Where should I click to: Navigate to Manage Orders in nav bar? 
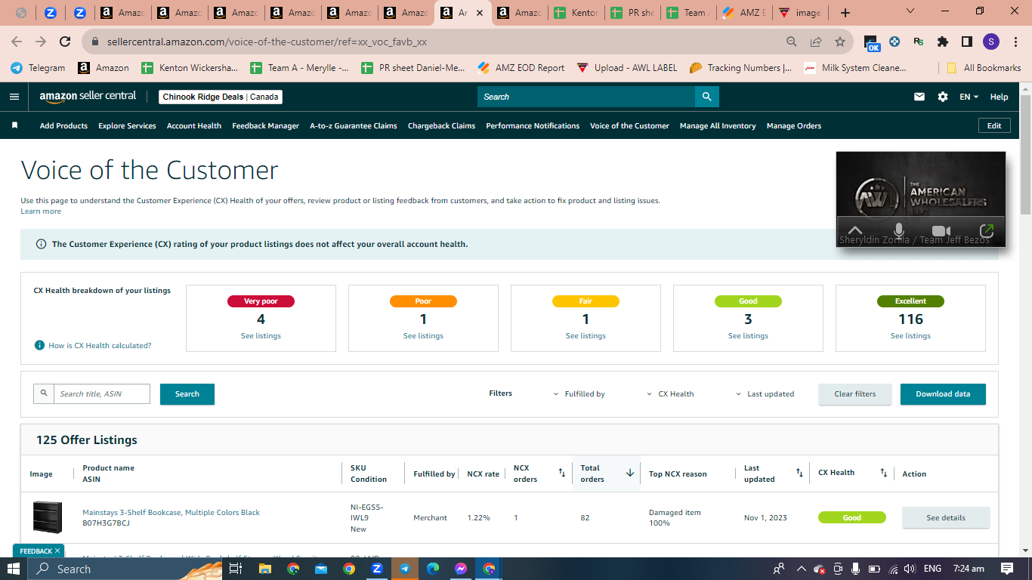click(x=794, y=125)
